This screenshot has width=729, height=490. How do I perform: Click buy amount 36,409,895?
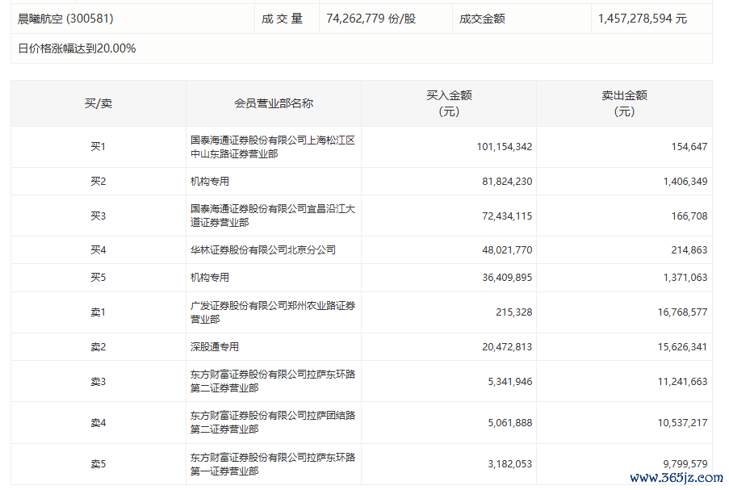coord(507,278)
